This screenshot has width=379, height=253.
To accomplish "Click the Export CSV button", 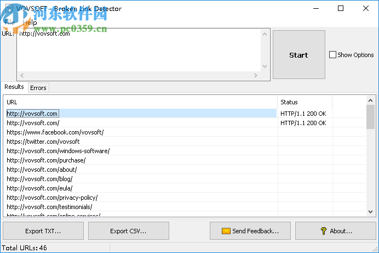I will [x=128, y=231].
